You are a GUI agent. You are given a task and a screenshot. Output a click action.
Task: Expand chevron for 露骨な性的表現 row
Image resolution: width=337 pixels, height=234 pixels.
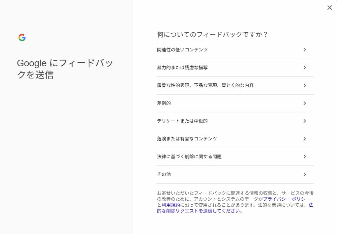[x=305, y=85]
